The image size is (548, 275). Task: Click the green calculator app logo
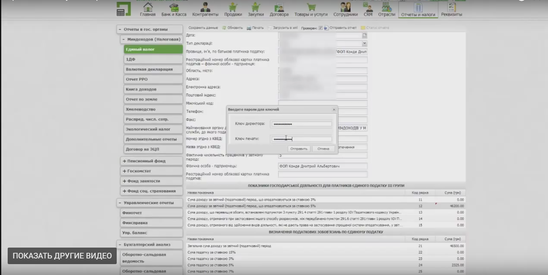124,9
